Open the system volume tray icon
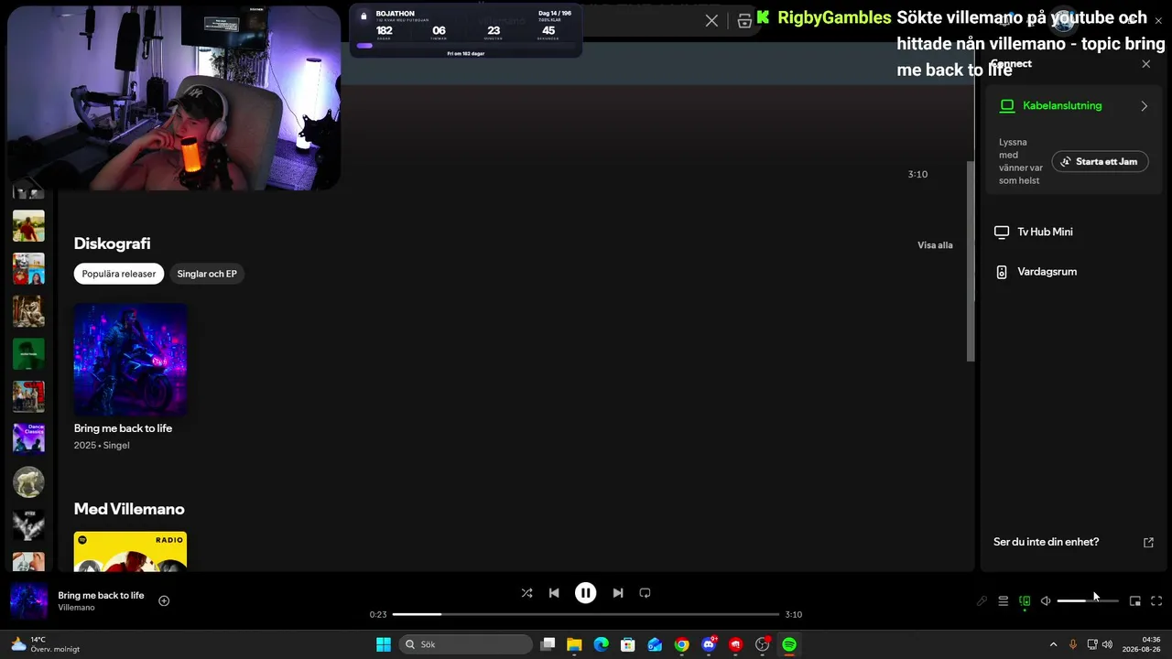 point(1107,644)
